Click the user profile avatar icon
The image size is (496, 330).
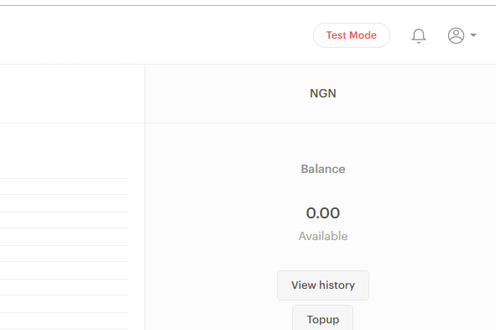pyautogui.click(x=456, y=35)
